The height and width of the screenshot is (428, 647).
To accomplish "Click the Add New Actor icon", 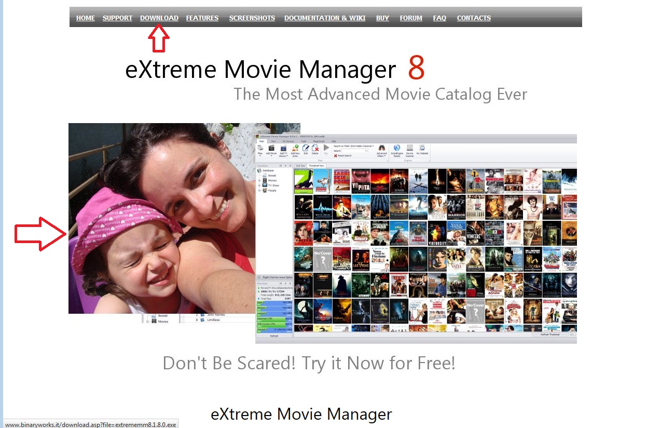I will [x=295, y=149].
